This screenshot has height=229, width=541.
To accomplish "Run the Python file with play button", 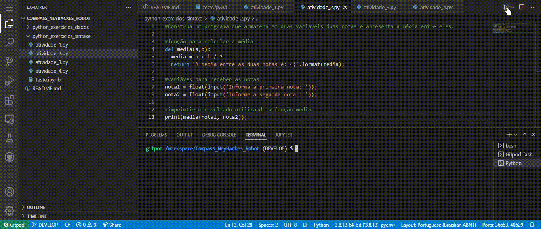I will click(x=506, y=7).
